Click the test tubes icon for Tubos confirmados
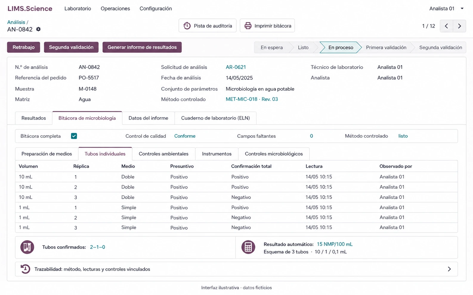The height and width of the screenshot is (295, 473). [x=27, y=247]
